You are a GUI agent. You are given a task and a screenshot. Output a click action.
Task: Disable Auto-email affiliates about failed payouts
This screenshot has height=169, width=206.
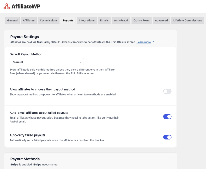[167, 116]
